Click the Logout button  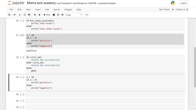tap(183, 3)
